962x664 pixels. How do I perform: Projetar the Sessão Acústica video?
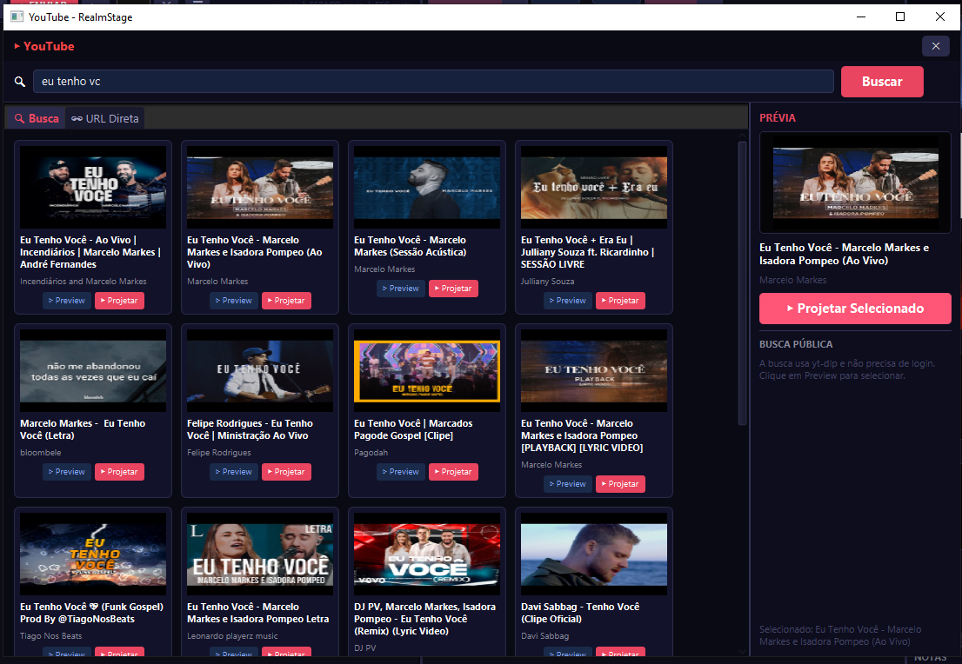(453, 289)
